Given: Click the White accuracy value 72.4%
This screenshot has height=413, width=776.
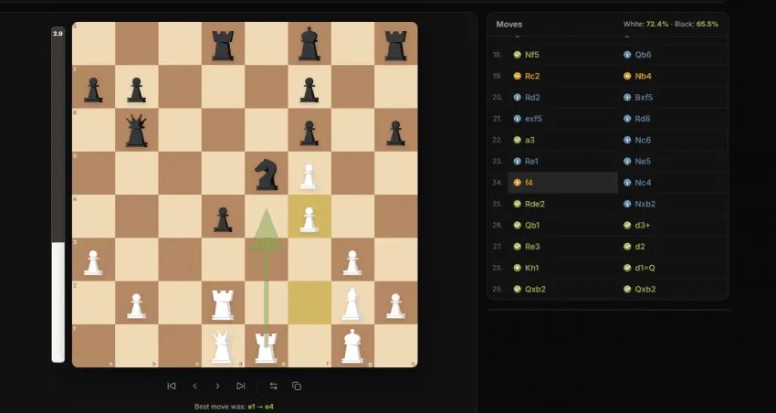Looking at the screenshot, I should click(x=657, y=25).
